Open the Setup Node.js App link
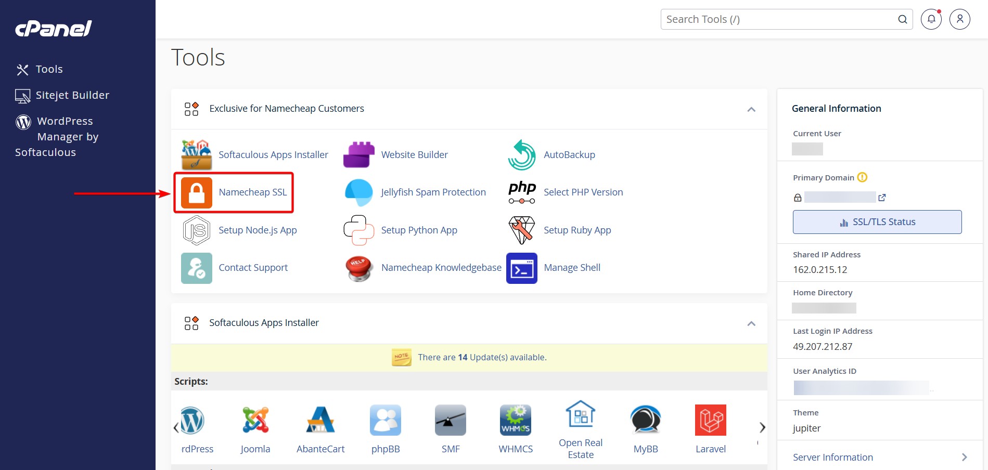Viewport: 988px width, 470px height. [258, 230]
